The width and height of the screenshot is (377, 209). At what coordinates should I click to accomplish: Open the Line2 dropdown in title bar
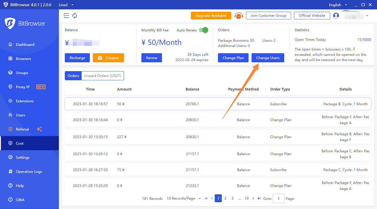click(x=66, y=5)
